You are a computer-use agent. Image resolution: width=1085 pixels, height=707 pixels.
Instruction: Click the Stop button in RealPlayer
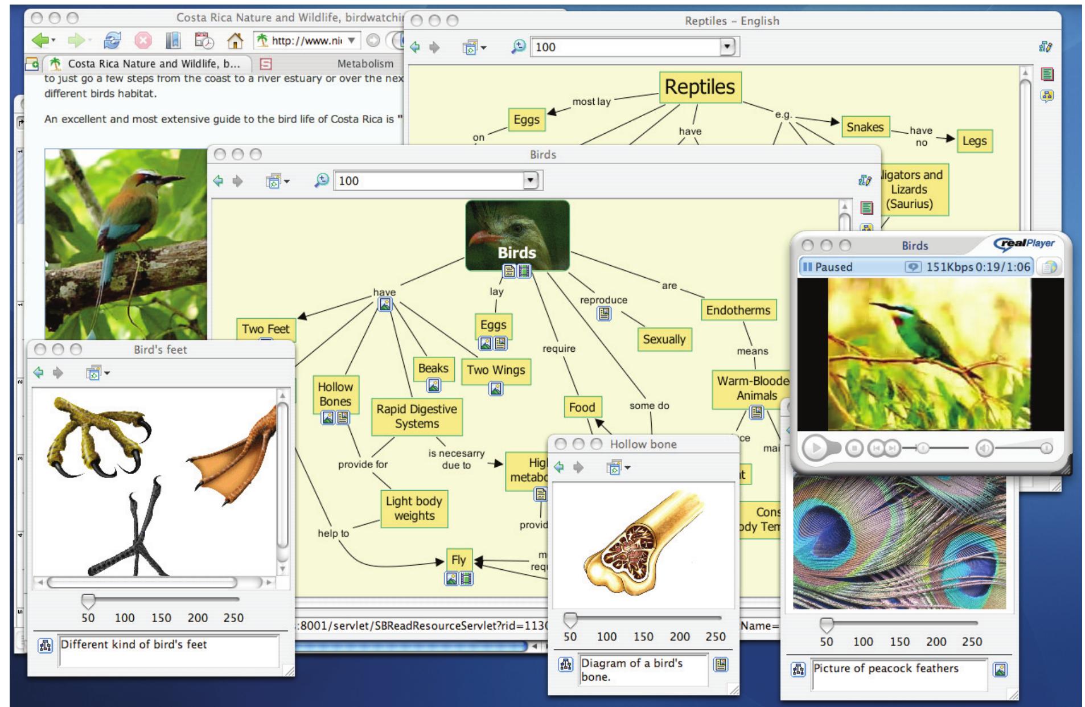click(854, 449)
